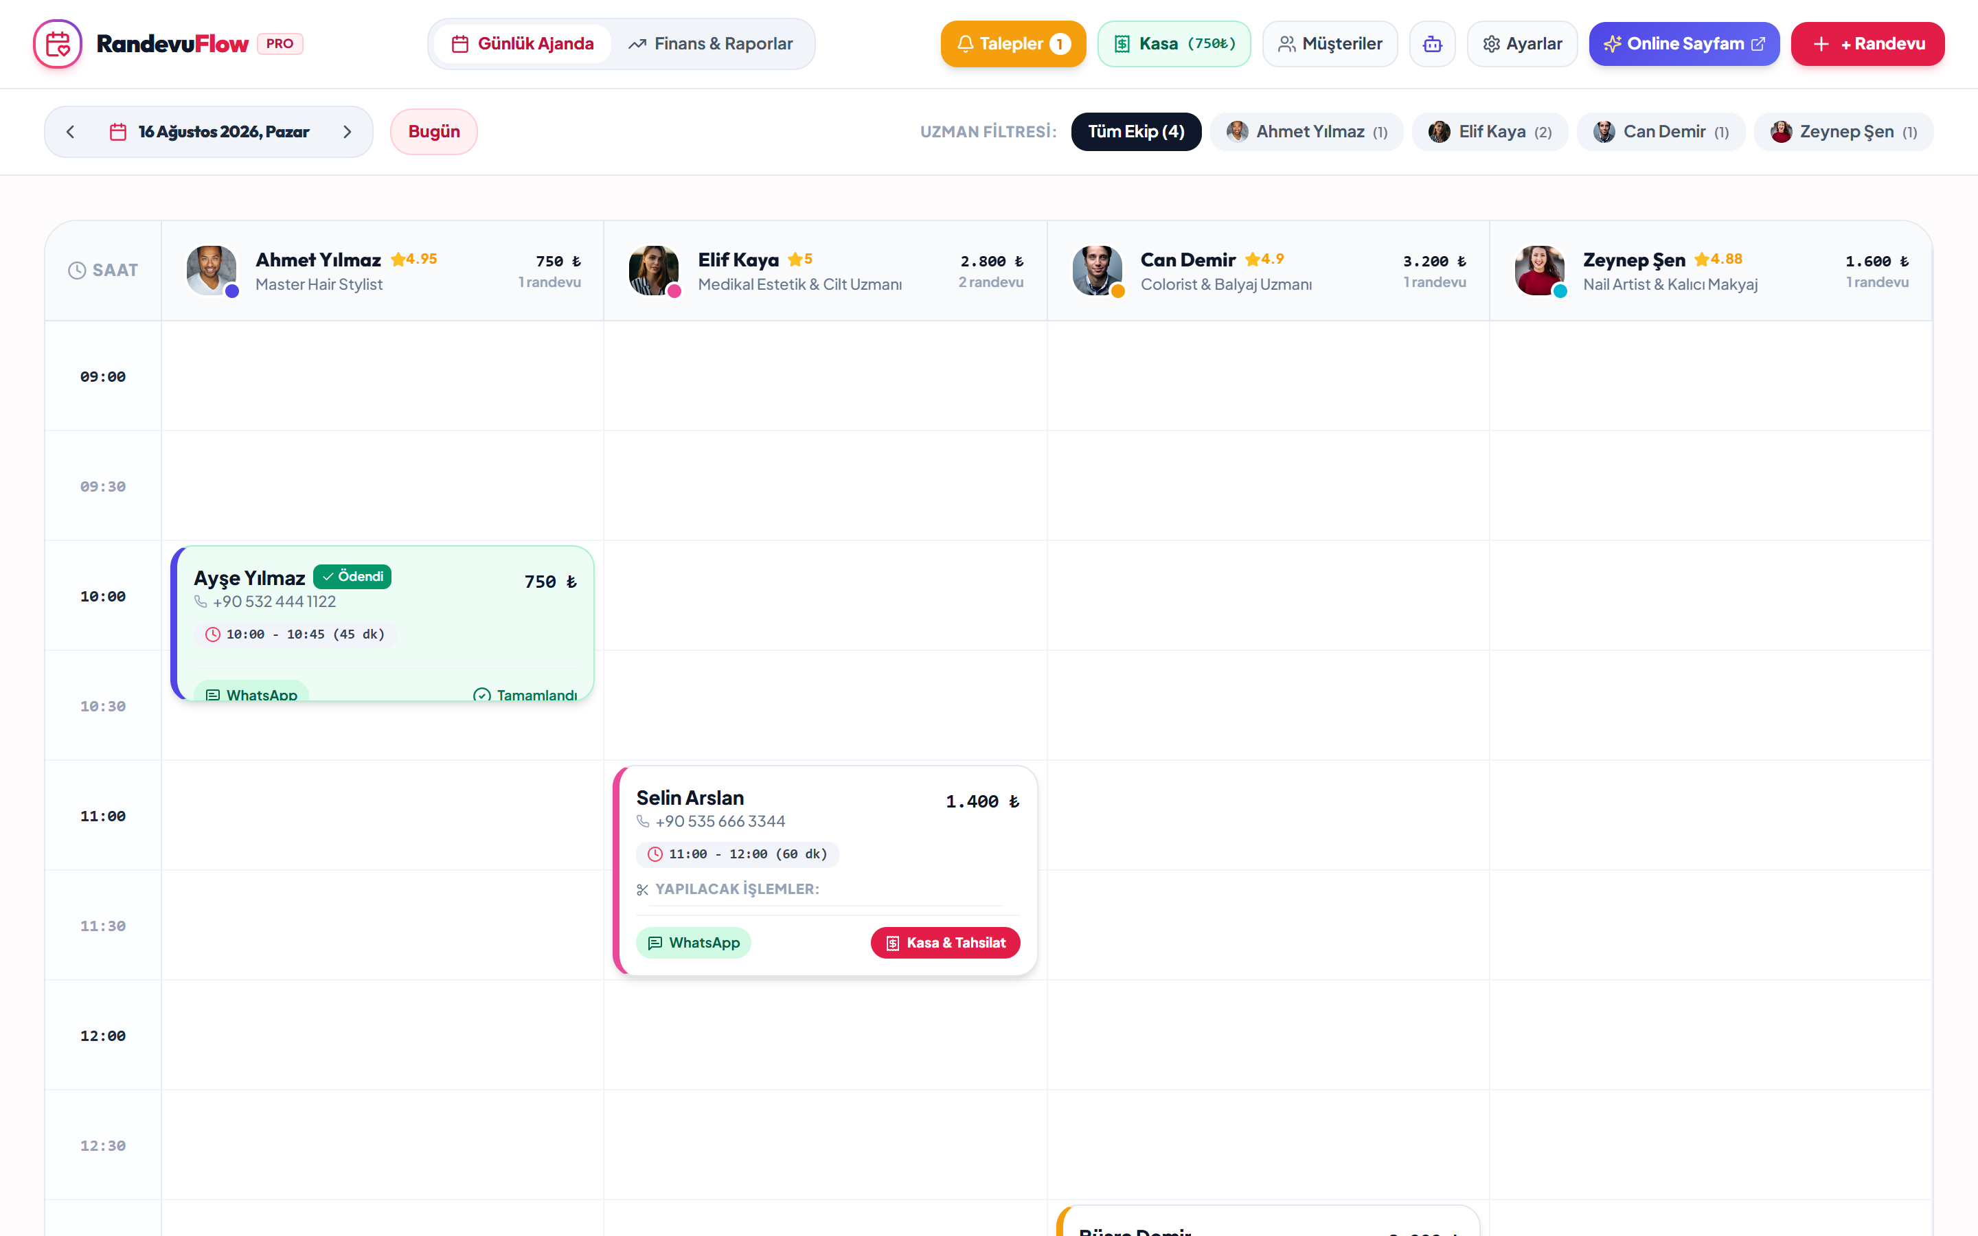Click the external-link icon on Online Sayfam
Viewport: 1978px width, 1236px height.
coord(1758,44)
